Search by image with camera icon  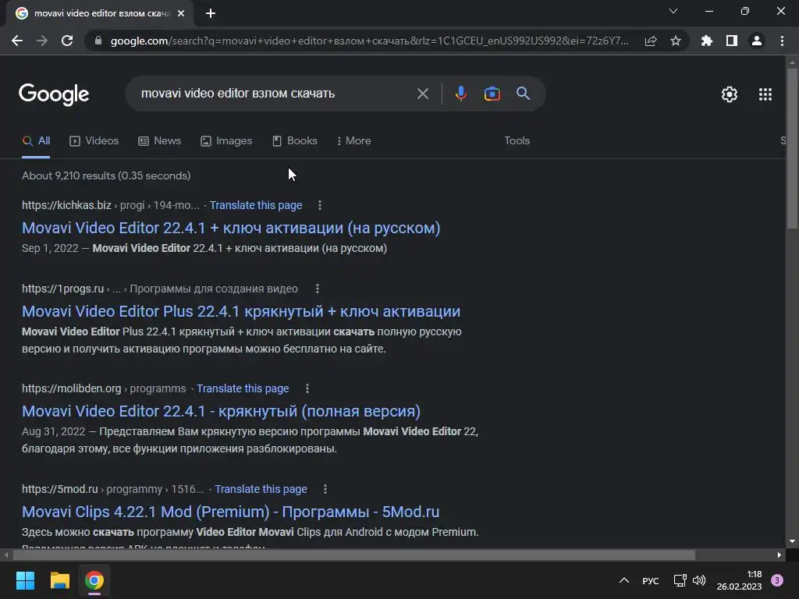point(492,94)
